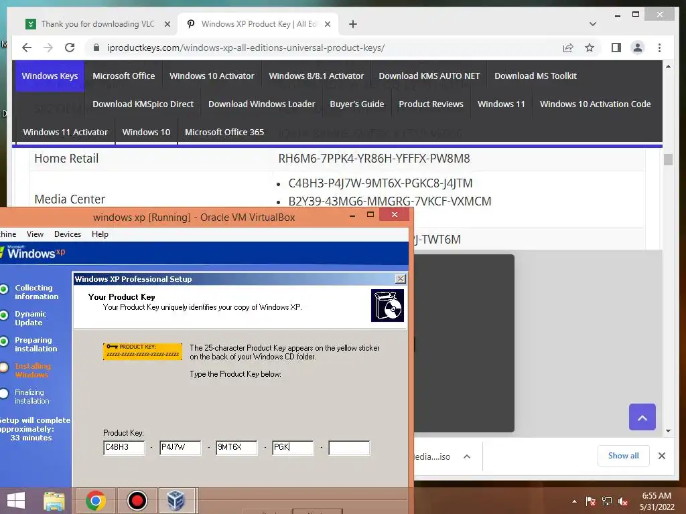Open Help menu in VirtualBox window
Screen dimensions: 686x514
point(100,234)
